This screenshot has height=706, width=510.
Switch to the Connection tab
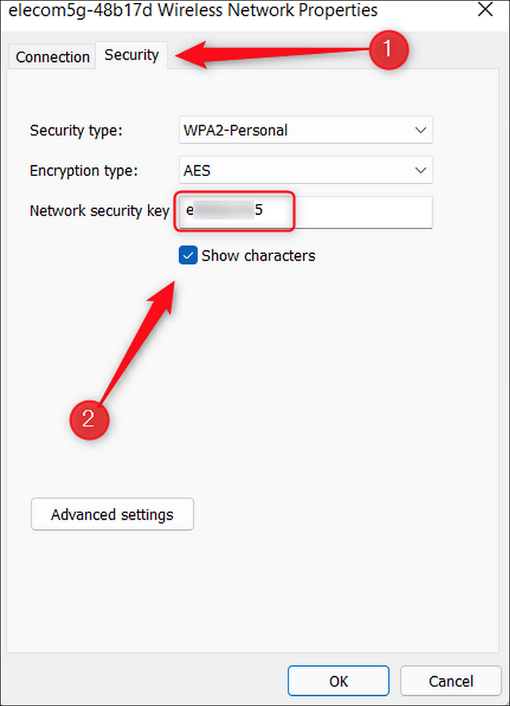coord(52,57)
